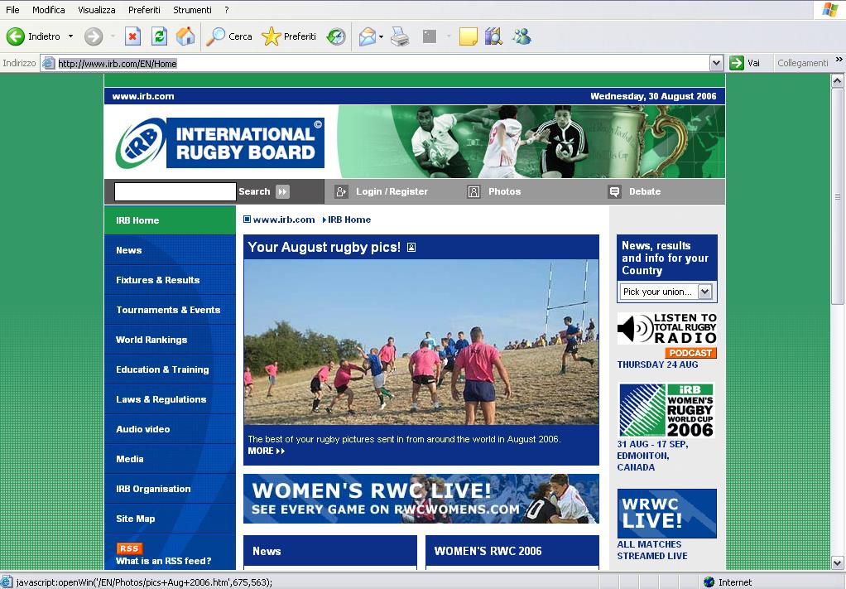Click the orange RSS badge

129,548
